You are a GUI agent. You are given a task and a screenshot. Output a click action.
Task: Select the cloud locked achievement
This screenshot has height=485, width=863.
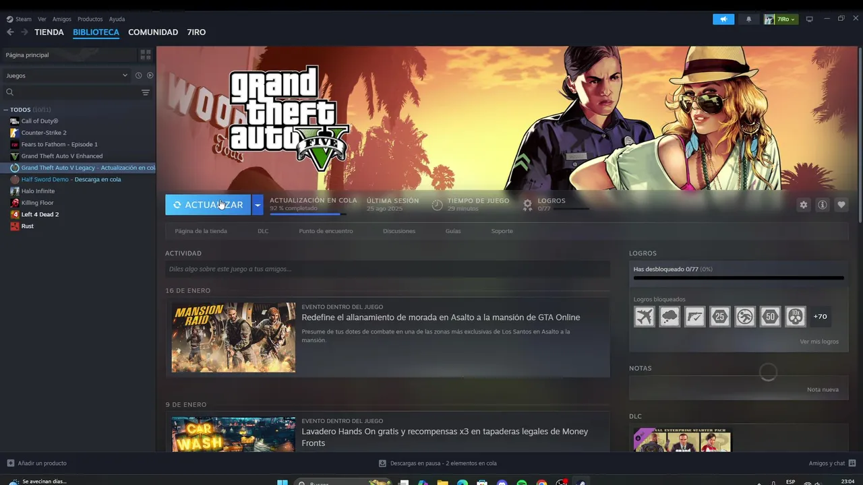[x=669, y=317]
